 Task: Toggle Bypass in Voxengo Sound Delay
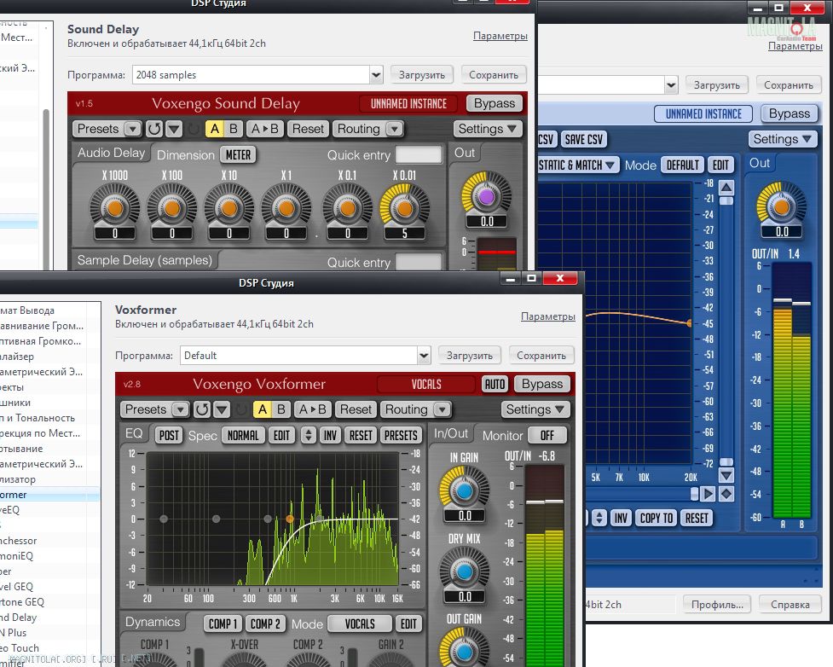[x=494, y=104]
